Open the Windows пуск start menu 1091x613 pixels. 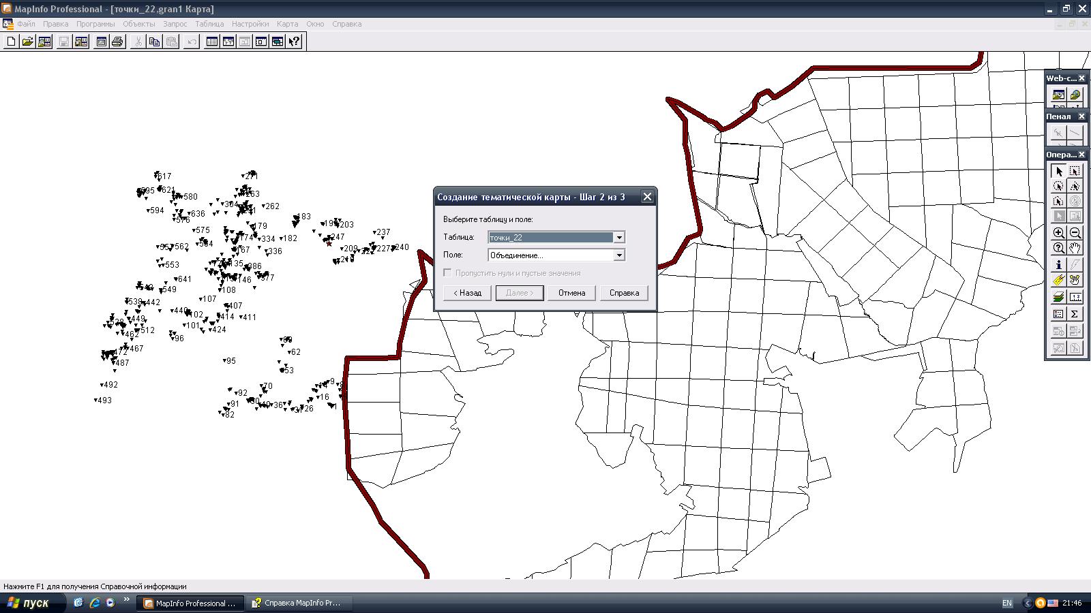(x=33, y=603)
